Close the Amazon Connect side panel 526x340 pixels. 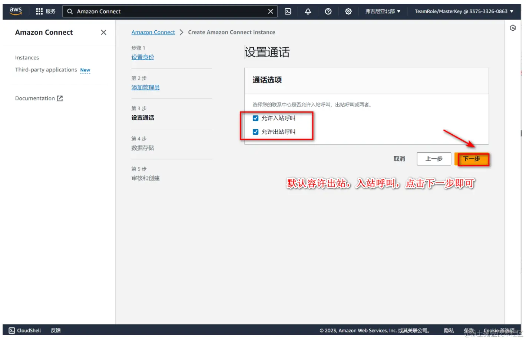pyautogui.click(x=103, y=32)
